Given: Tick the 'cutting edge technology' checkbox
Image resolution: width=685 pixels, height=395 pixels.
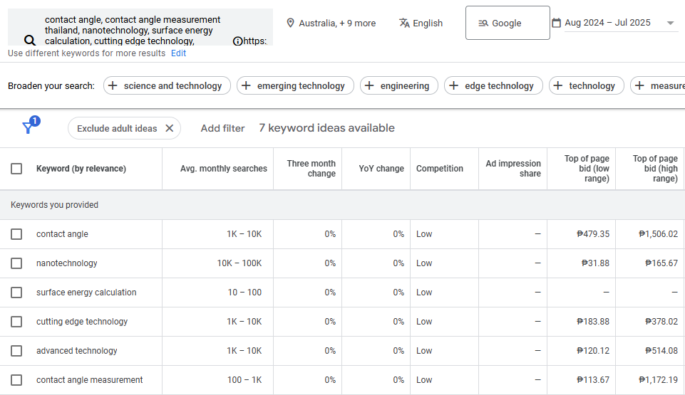Looking at the screenshot, I should 16,322.
